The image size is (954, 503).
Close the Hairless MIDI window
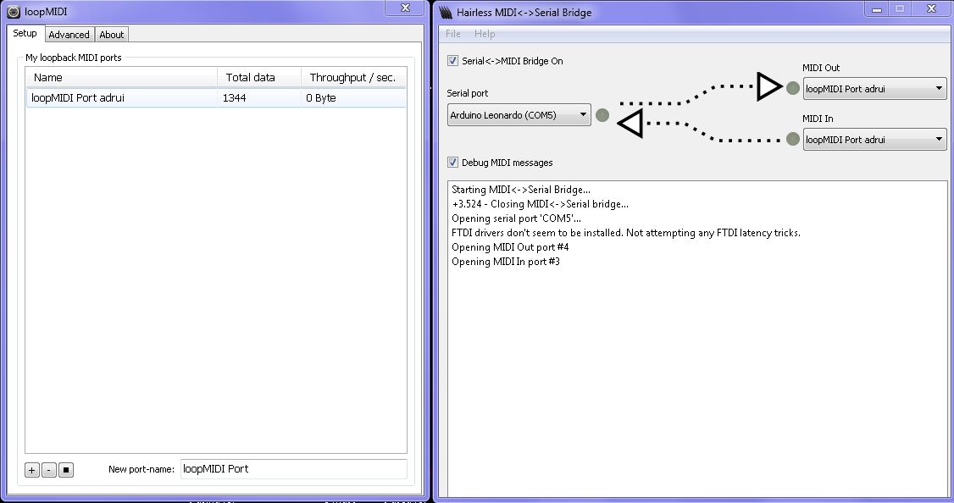pyautogui.click(x=931, y=8)
